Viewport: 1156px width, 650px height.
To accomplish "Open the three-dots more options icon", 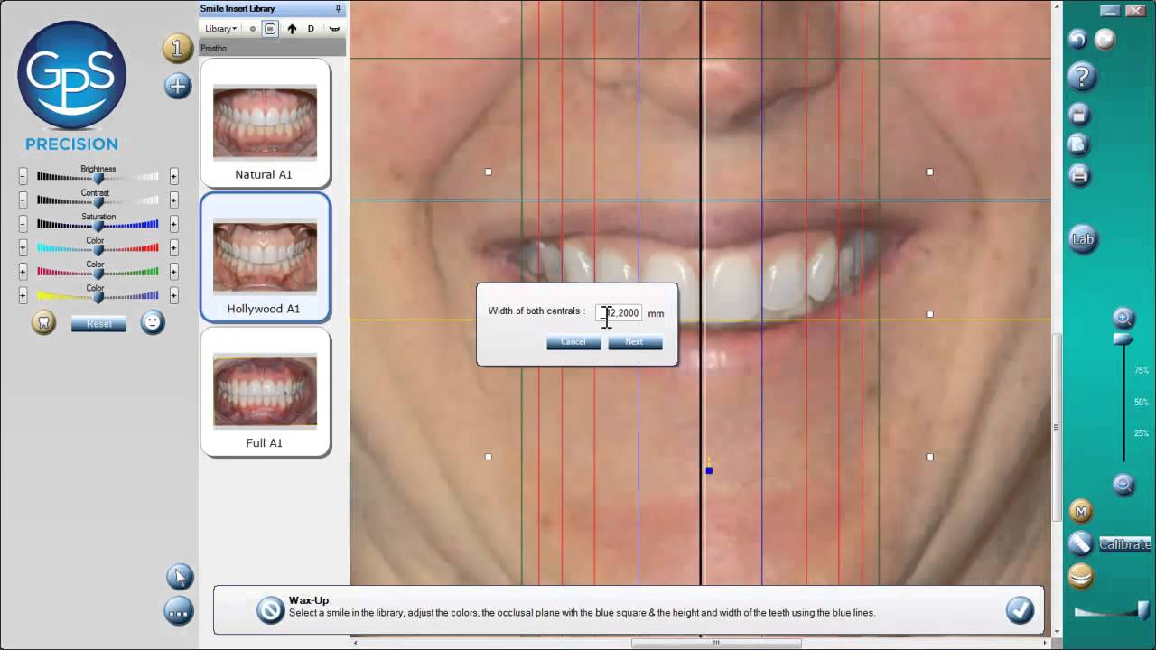I will (179, 612).
